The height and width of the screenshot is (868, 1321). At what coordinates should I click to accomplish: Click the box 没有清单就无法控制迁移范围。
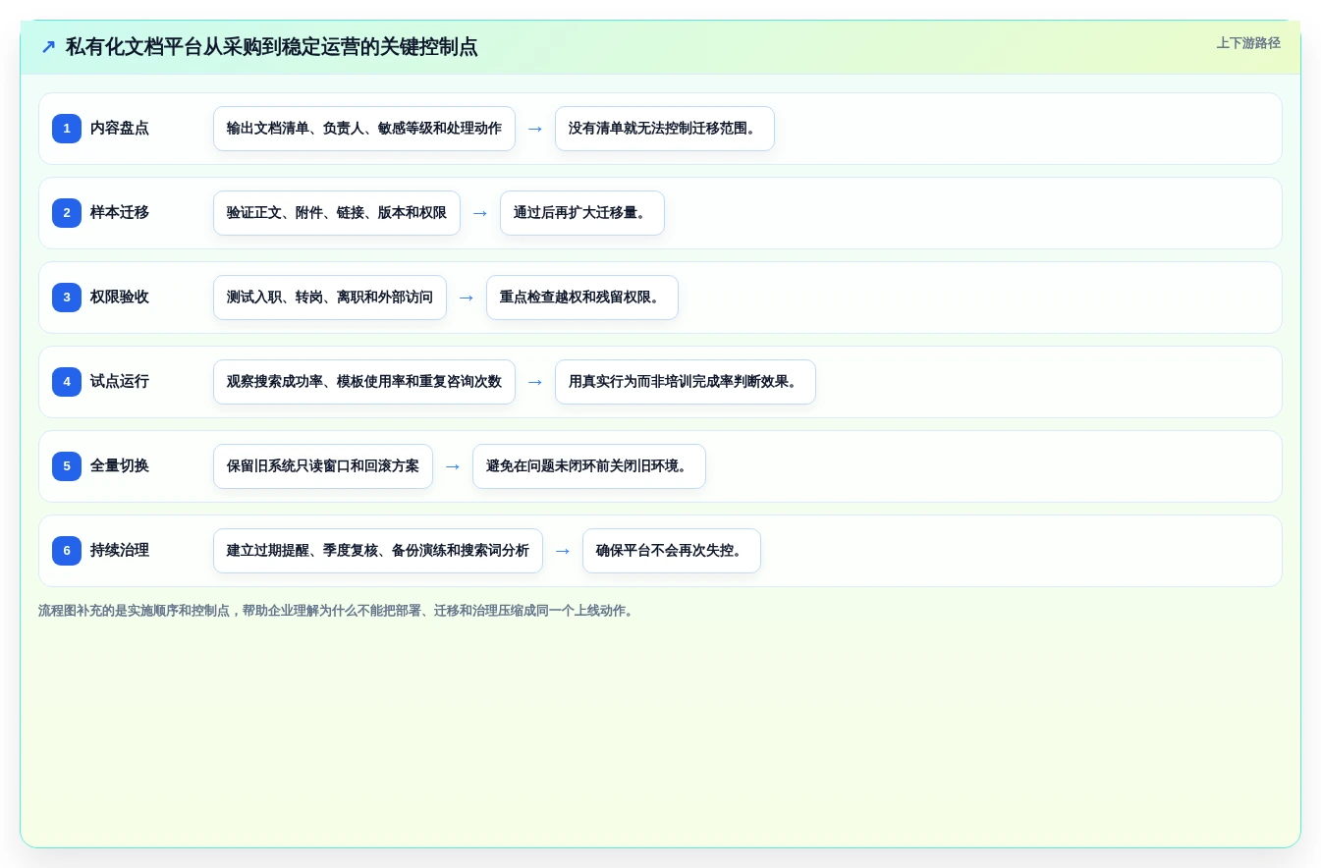pyautogui.click(x=665, y=129)
